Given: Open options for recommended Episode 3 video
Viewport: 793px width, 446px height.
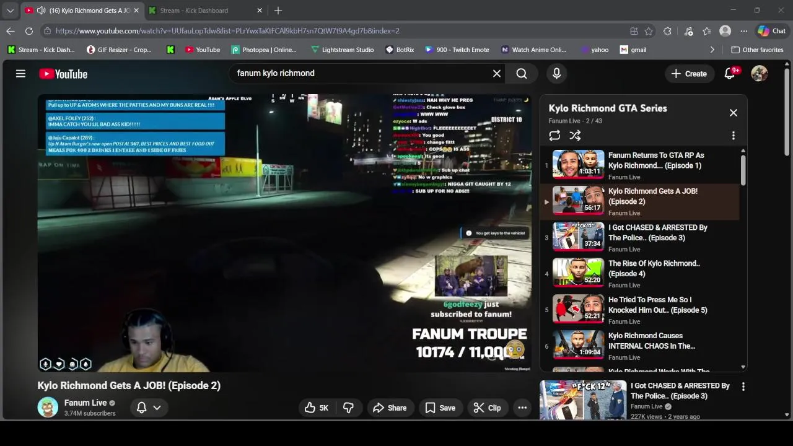Looking at the screenshot, I should (x=743, y=387).
